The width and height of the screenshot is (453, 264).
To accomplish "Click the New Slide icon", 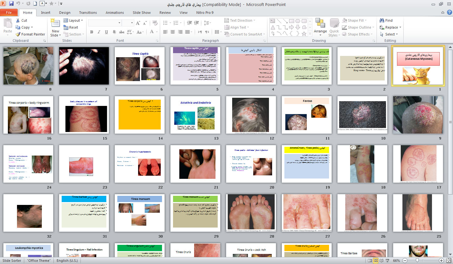I will click(x=55, y=23).
